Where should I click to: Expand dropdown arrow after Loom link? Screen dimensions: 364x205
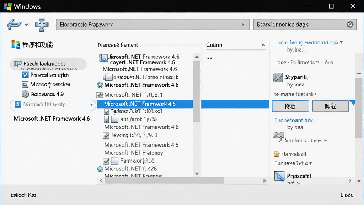[341, 43]
